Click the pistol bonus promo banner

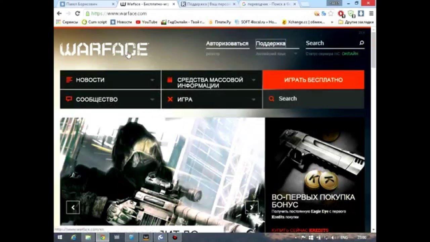315,175
